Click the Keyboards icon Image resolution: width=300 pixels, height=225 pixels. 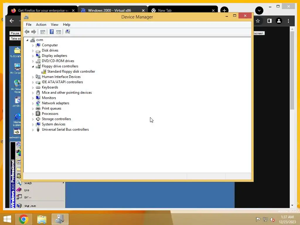[38, 87]
